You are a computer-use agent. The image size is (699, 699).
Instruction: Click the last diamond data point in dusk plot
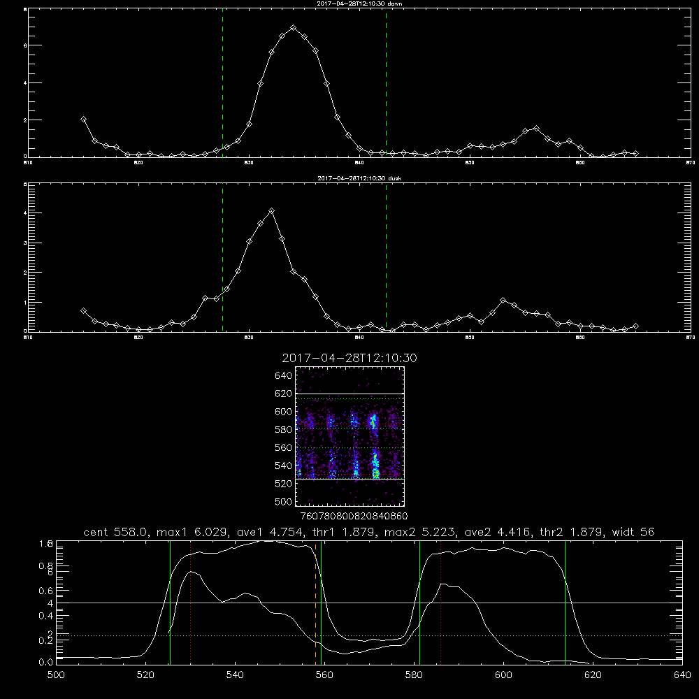click(635, 326)
